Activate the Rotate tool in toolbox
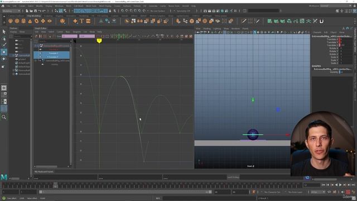Image resolution: width=357 pixels, height=201 pixels. [4, 59]
